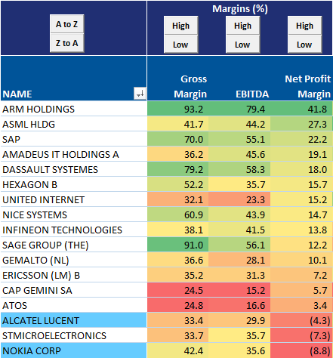
Task: Select ARM HOLDINGS net profit margin 41.8
Action: [301, 109]
